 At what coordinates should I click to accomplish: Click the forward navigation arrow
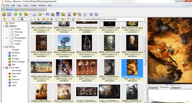coord(35,19)
